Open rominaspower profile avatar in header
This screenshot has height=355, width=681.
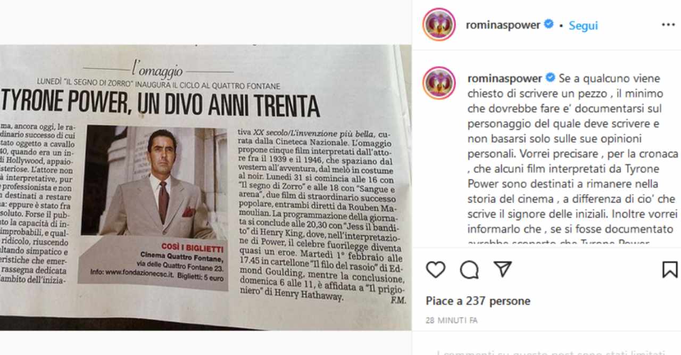(x=439, y=24)
